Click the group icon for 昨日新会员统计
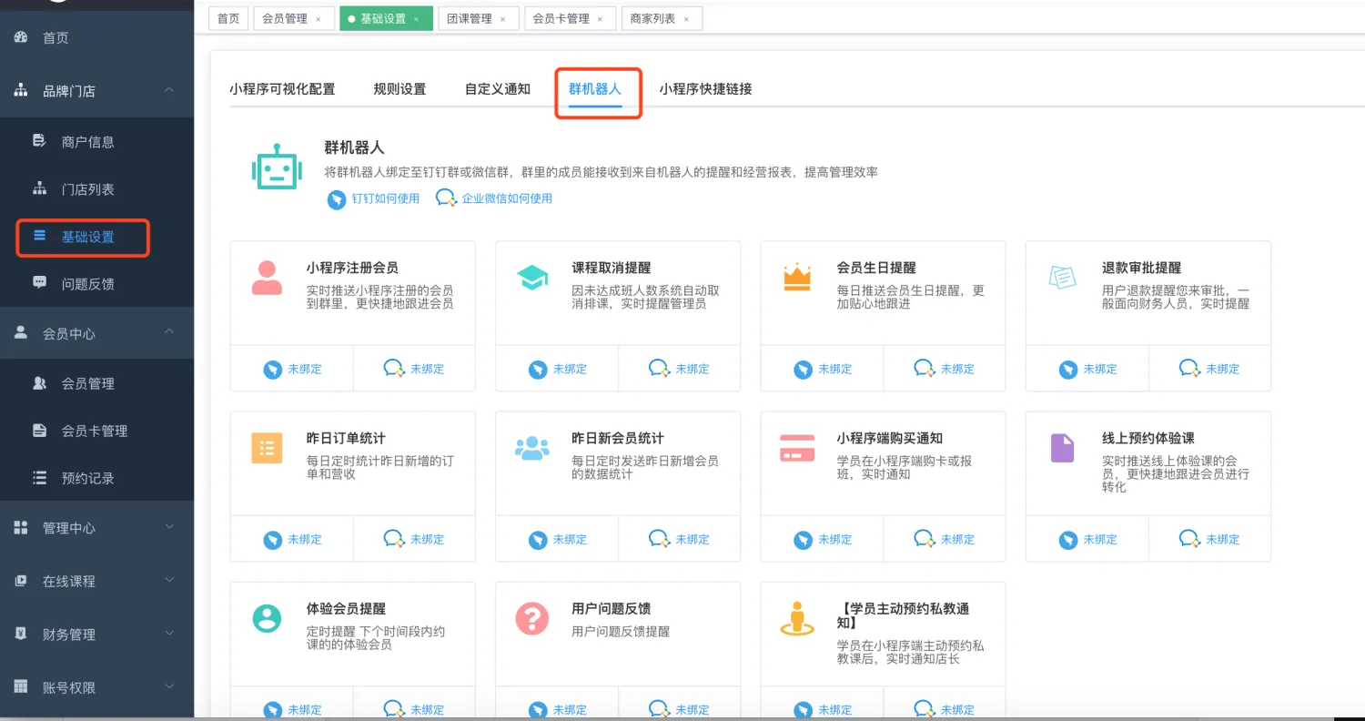This screenshot has width=1365, height=721. pos(532,448)
